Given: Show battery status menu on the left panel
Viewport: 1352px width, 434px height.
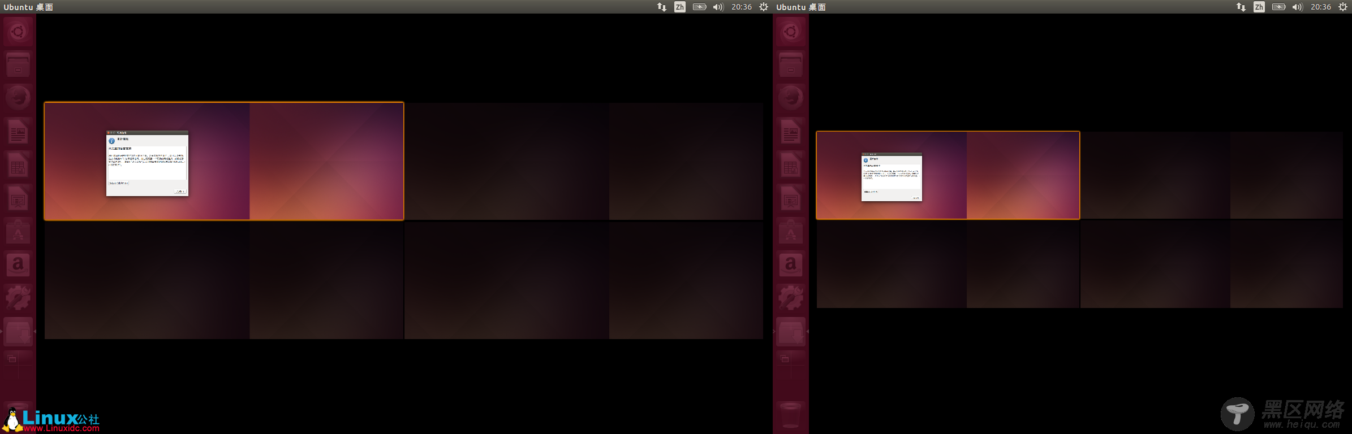Looking at the screenshot, I should pos(699,7).
